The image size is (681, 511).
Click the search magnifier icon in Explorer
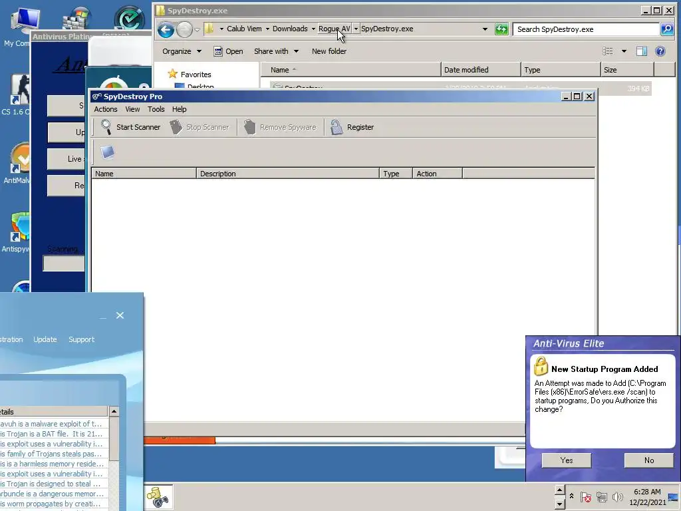pyautogui.click(x=666, y=29)
